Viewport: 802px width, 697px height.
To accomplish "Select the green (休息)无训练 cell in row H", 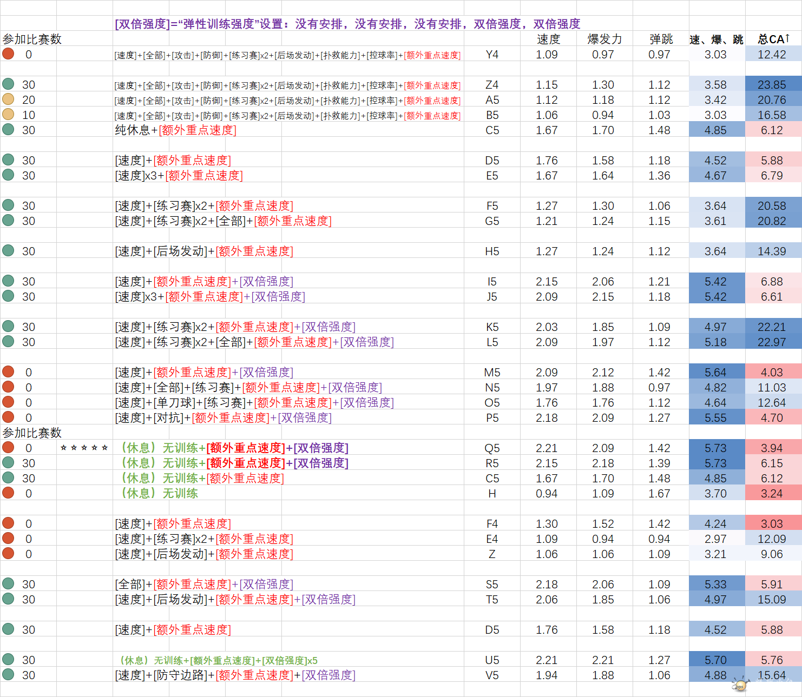I will (x=159, y=493).
